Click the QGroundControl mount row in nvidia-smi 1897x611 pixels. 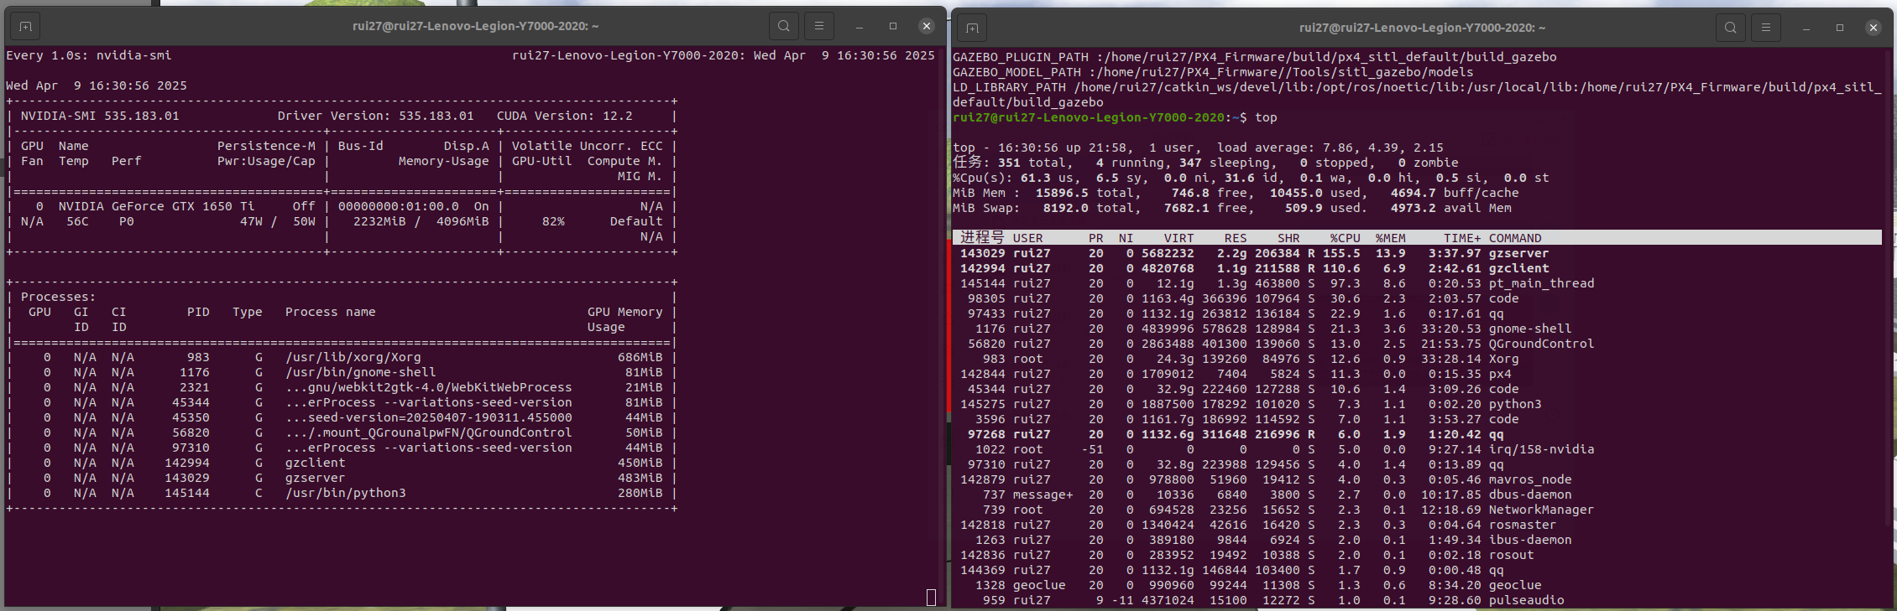coord(342,432)
